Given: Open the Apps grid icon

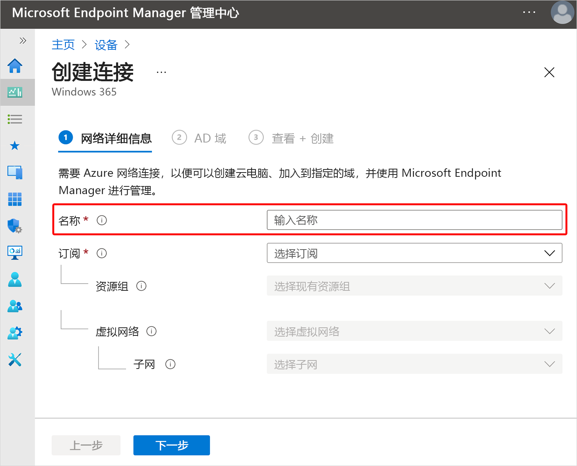Looking at the screenshot, I should [x=15, y=199].
